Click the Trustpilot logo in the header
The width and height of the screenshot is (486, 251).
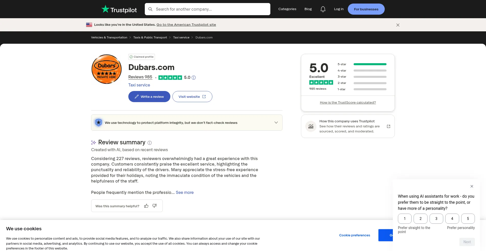[119, 9]
